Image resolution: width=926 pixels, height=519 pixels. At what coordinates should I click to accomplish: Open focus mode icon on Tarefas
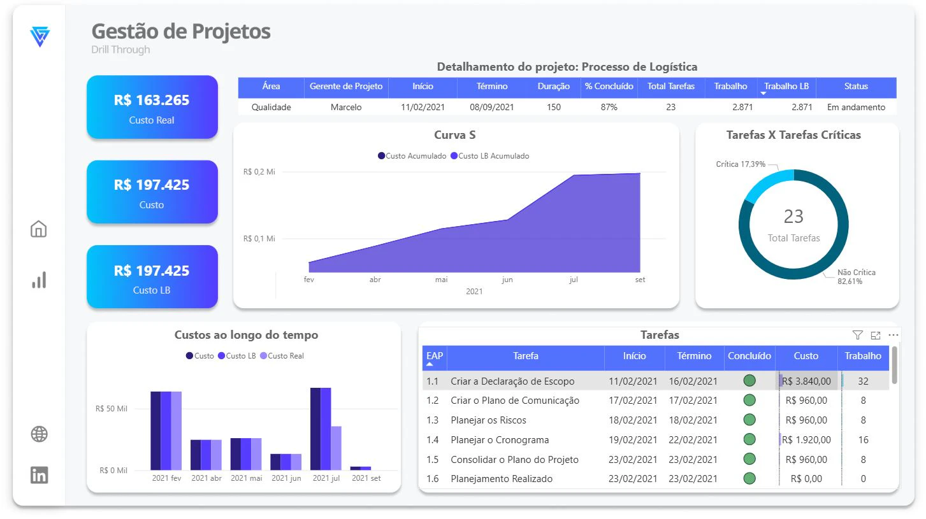click(875, 335)
